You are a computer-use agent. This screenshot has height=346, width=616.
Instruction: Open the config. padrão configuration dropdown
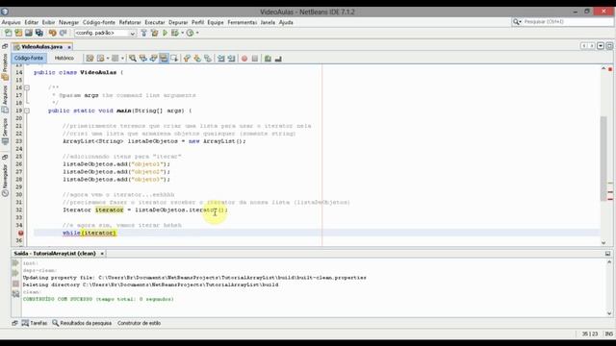pyautogui.click(x=105, y=33)
